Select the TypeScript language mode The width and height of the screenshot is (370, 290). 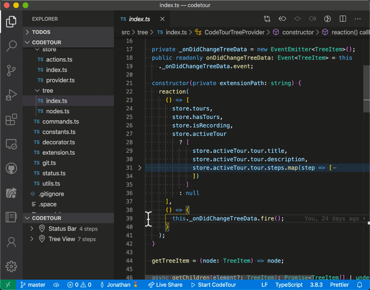point(289,285)
